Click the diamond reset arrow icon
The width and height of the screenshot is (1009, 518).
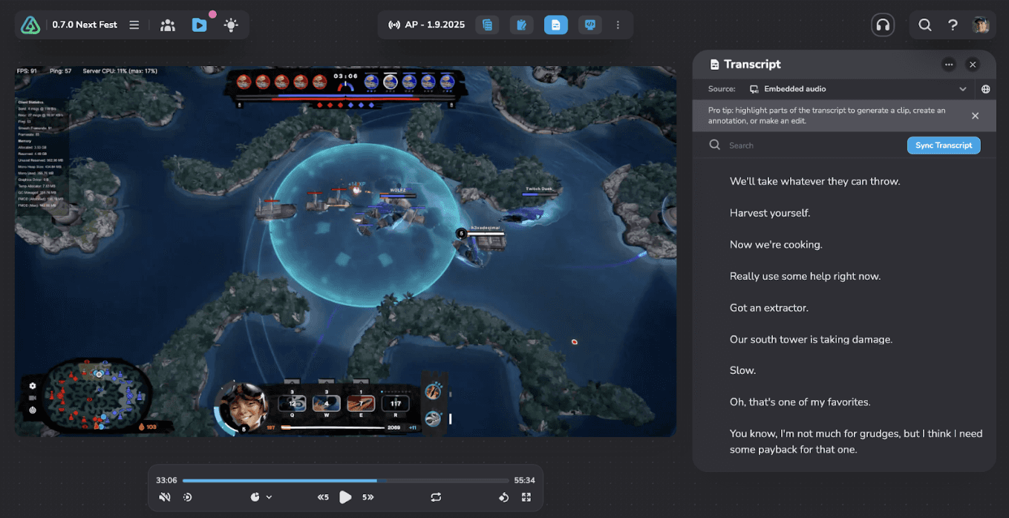pyautogui.click(x=503, y=497)
